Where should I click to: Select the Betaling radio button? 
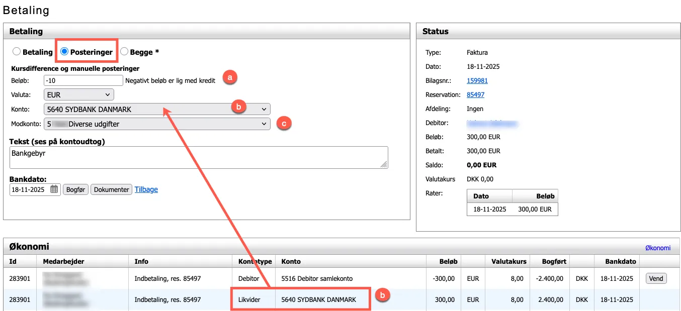pos(17,52)
